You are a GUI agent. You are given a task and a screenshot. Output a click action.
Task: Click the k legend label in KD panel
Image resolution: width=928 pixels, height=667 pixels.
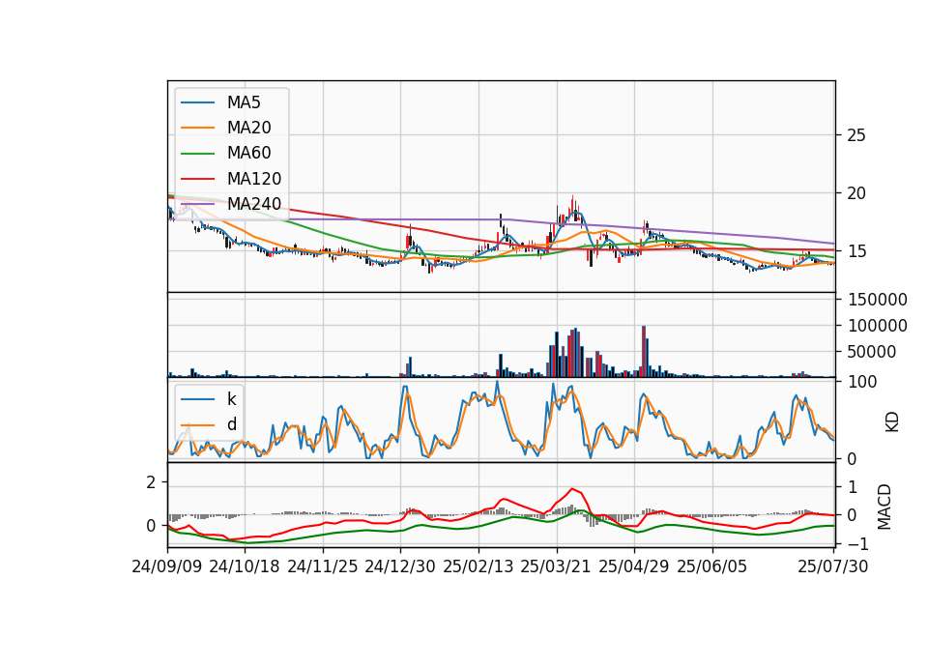coord(231,399)
